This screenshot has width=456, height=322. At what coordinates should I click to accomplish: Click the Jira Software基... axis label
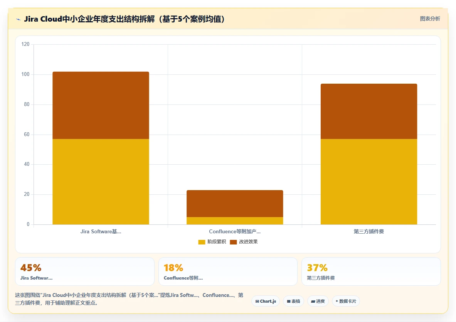101,231
